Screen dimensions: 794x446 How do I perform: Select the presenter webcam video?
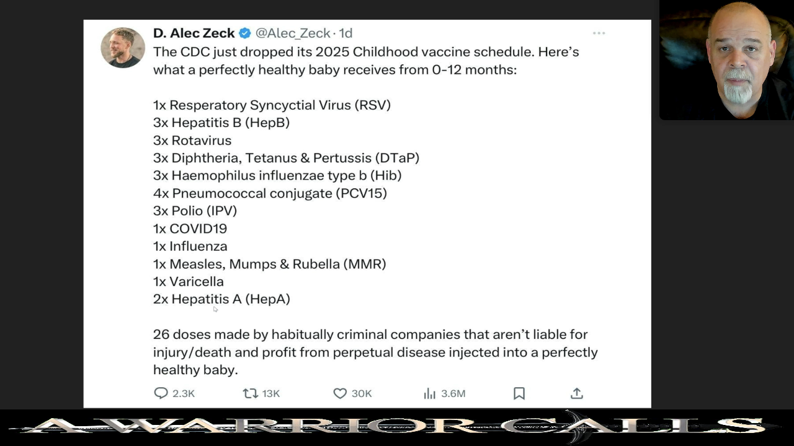pos(726,60)
